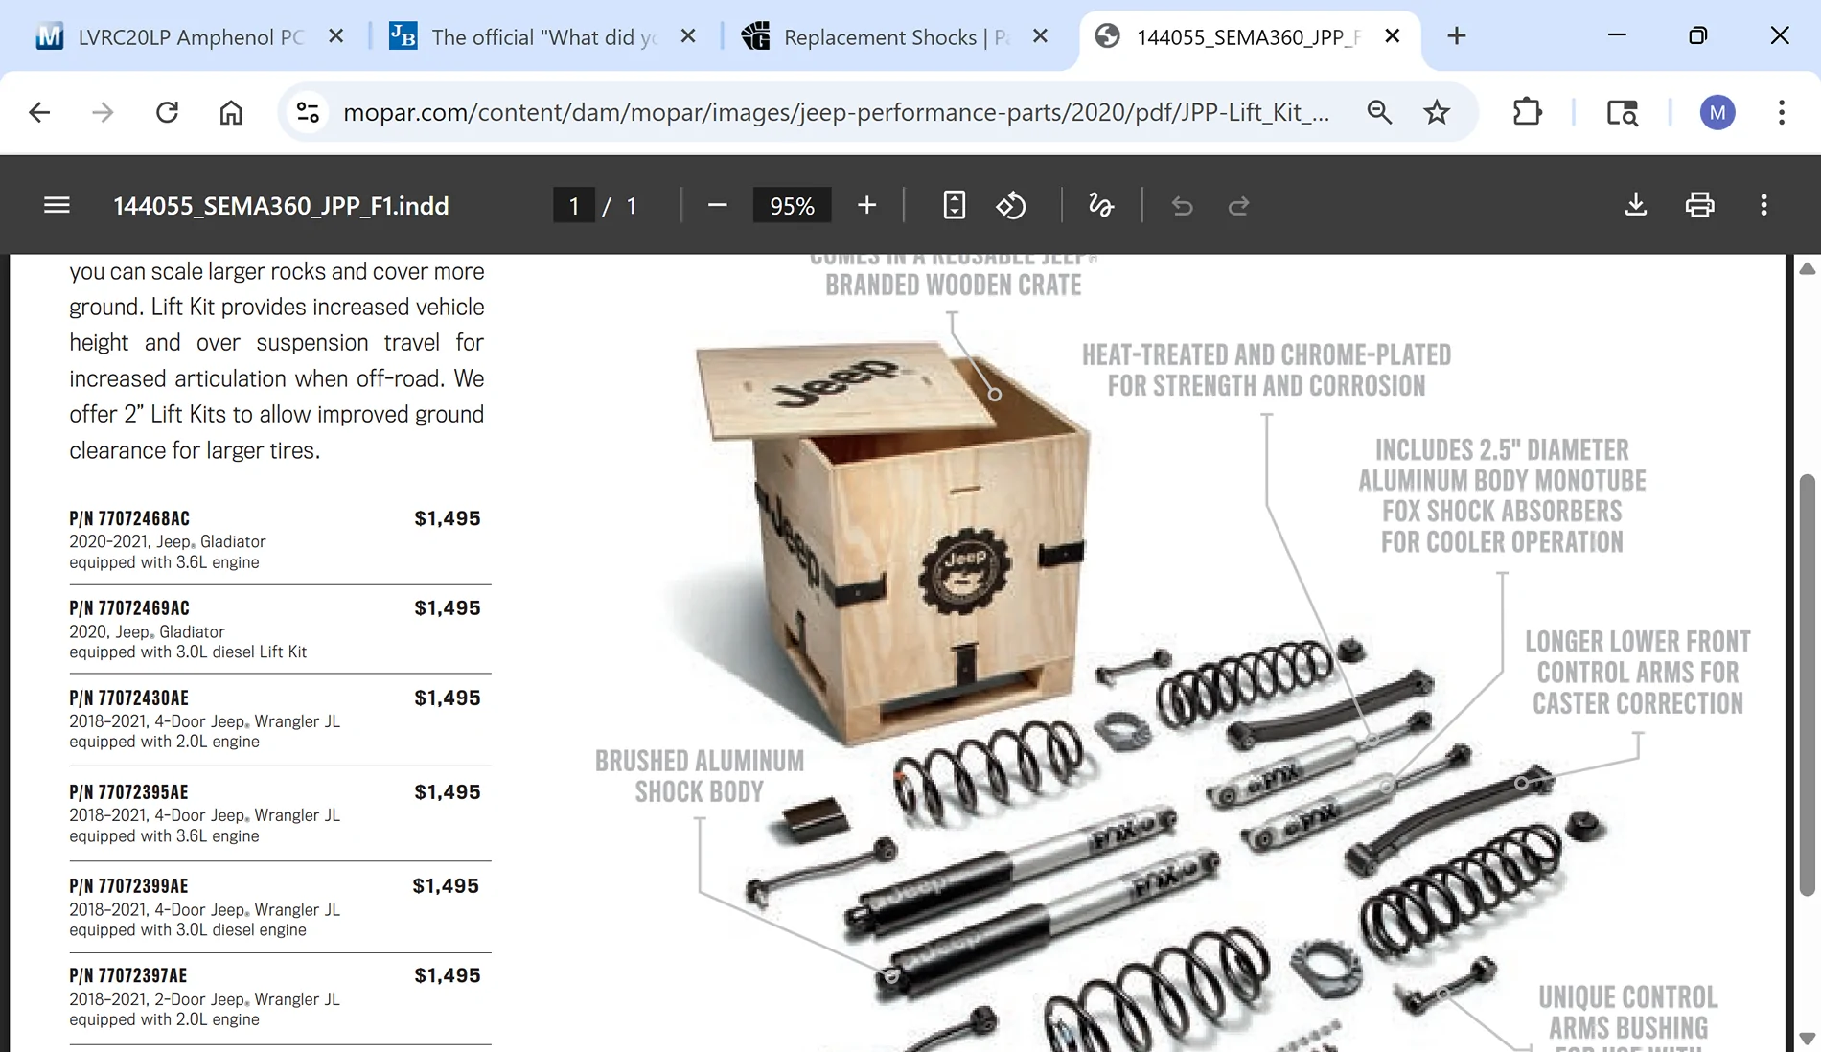Image resolution: width=1821 pixels, height=1052 pixels.
Task: Click the mopar.com address bar URL
Action: [836, 113]
